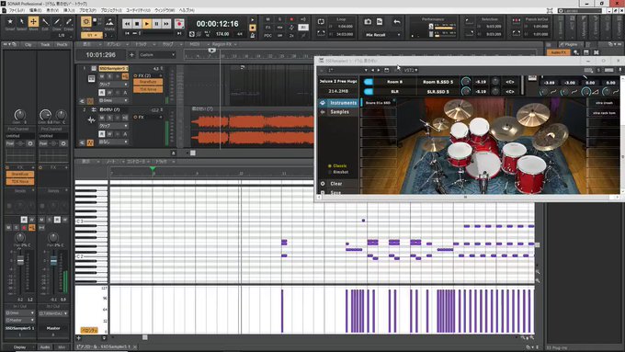Click the SSDSampler5 channel volume fader

tap(20, 260)
